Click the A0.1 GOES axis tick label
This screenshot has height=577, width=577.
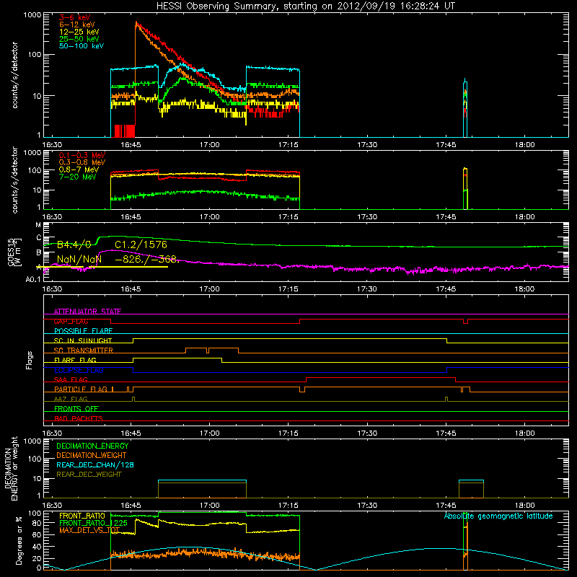(x=33, y=279)
